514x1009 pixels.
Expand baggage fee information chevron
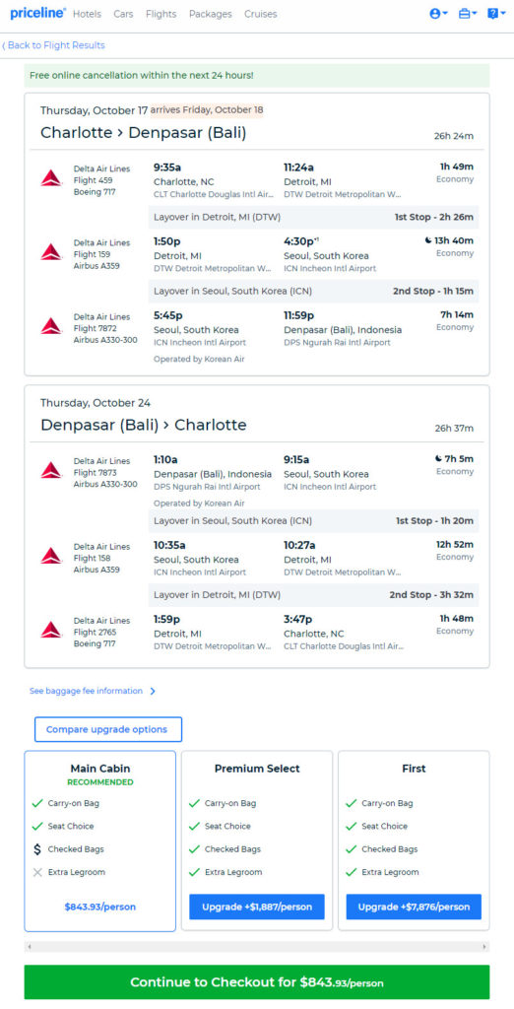pos(153,691)
